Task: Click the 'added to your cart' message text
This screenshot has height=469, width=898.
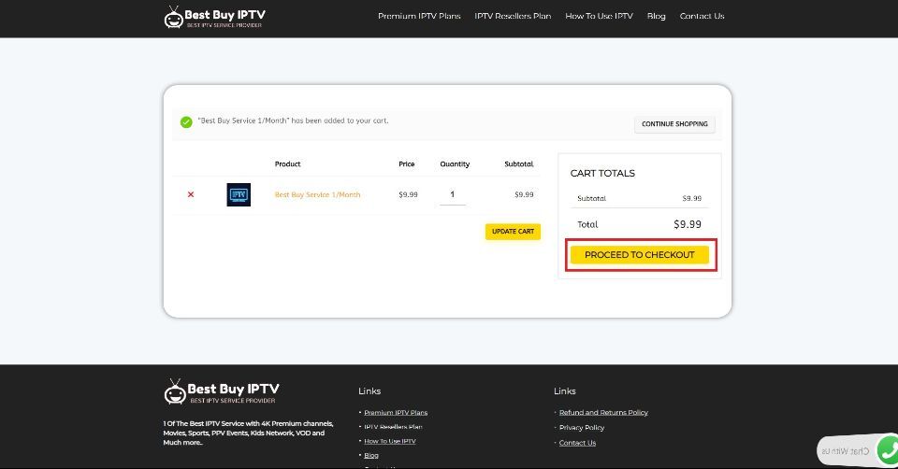Action: tap(293, 121)
